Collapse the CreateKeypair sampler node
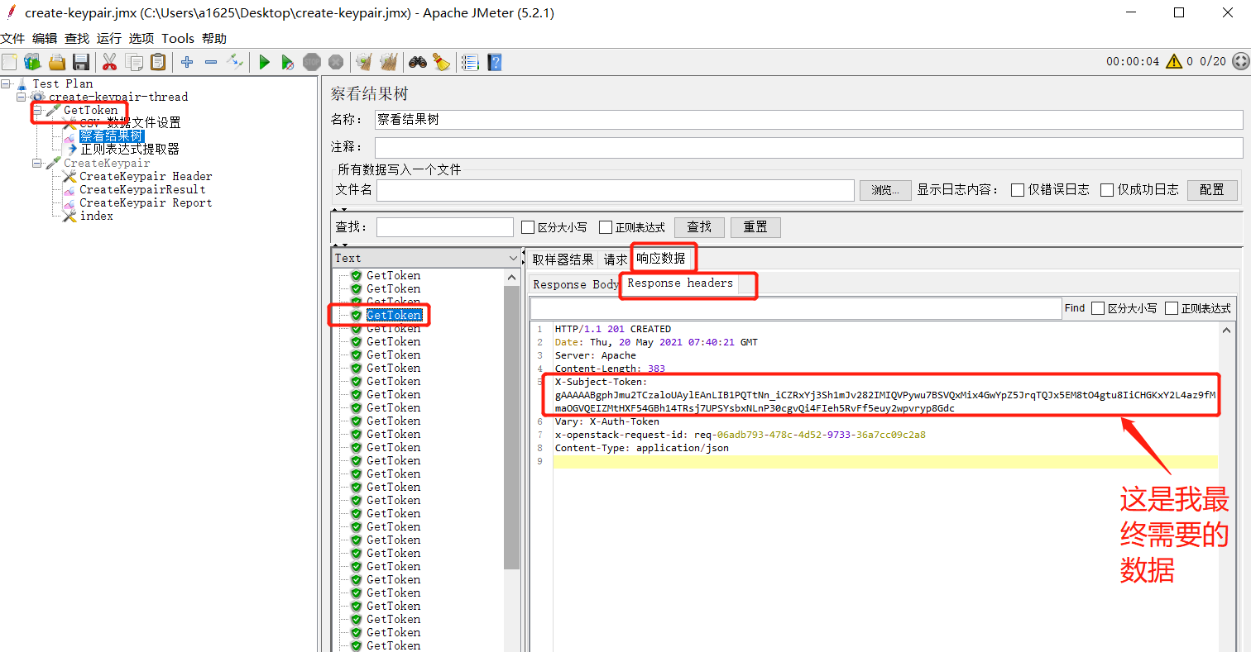Viewport: 1251px width, 652px height. [x=37, y=163]
